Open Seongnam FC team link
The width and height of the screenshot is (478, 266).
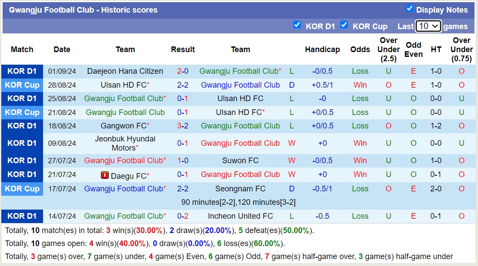pos(241,189)
